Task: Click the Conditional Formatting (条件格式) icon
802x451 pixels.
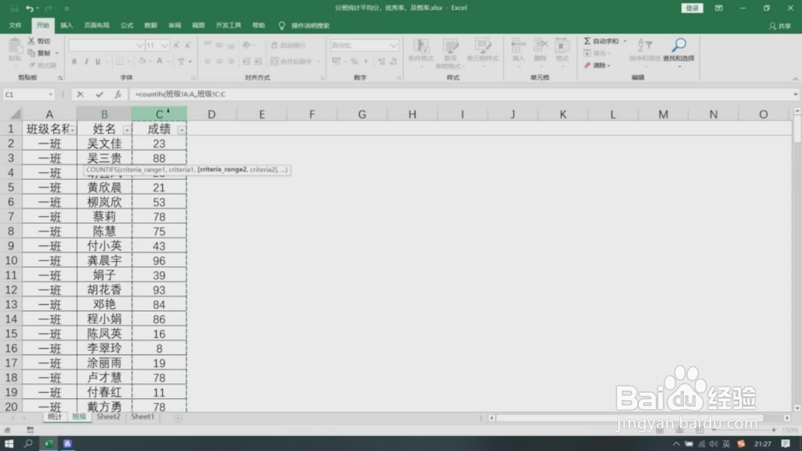Action: pos(421,46)
